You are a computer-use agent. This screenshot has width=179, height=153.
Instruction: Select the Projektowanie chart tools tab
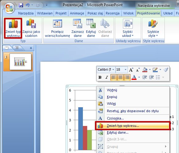tap(148, 13)
